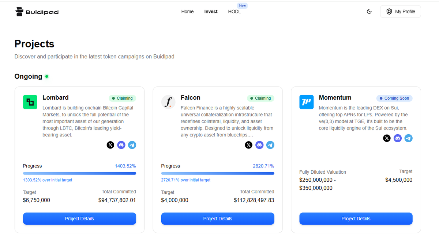Click Momentum's Coming Soon badge
Screen dimensions: 439x247
click(x=394, y=98)
